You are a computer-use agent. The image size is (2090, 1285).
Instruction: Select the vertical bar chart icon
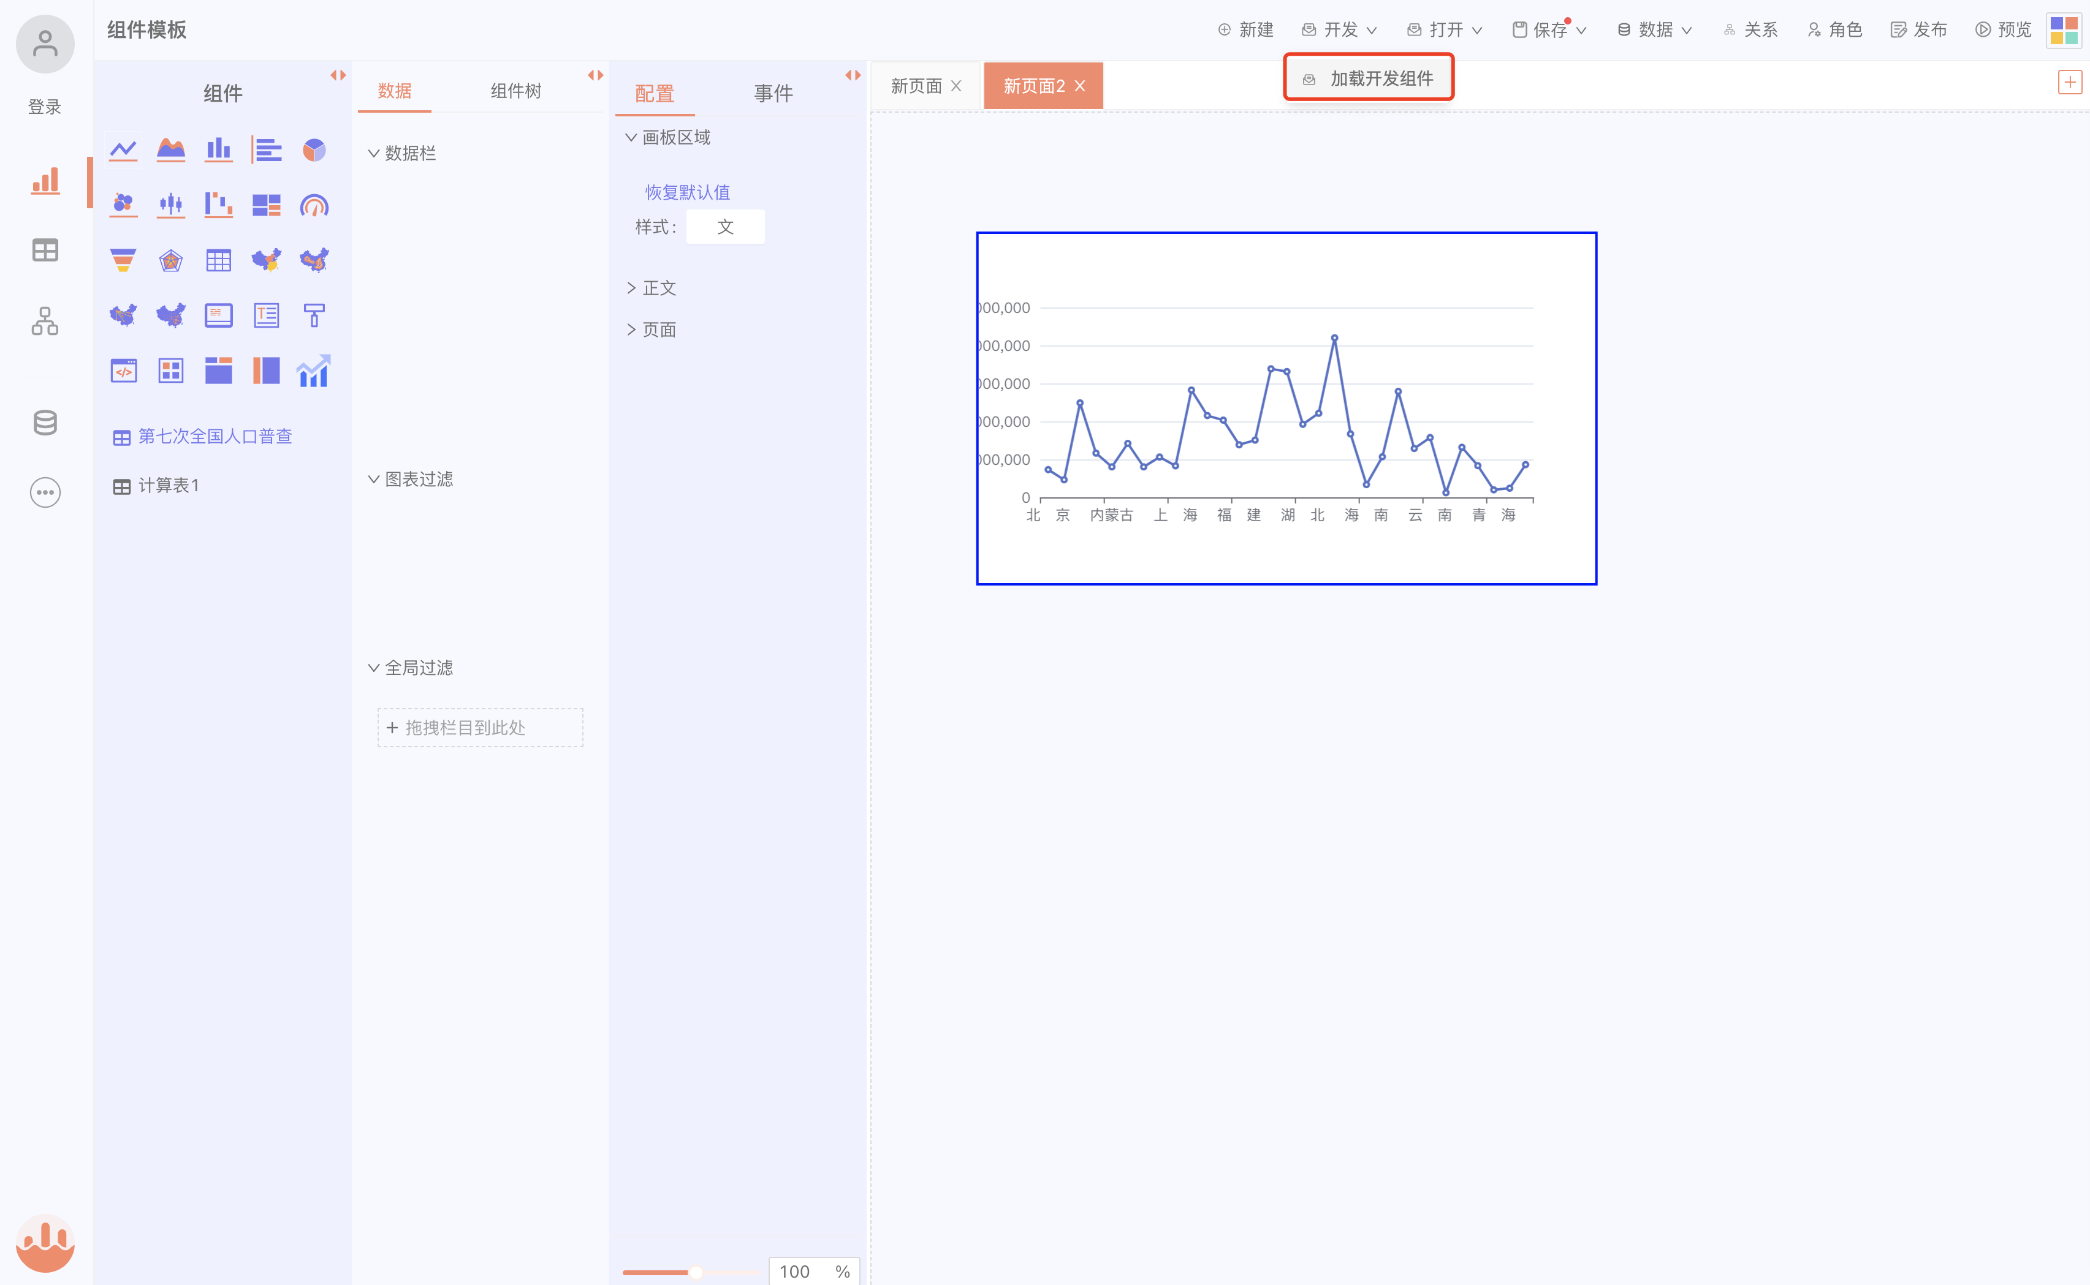click(x=219, y=151)
